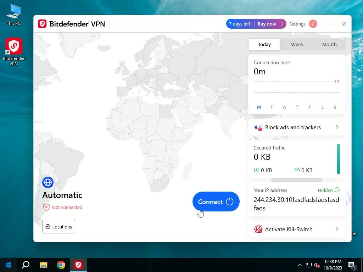
Task: Open Settings in the title bar
Action: click(297, 24)
